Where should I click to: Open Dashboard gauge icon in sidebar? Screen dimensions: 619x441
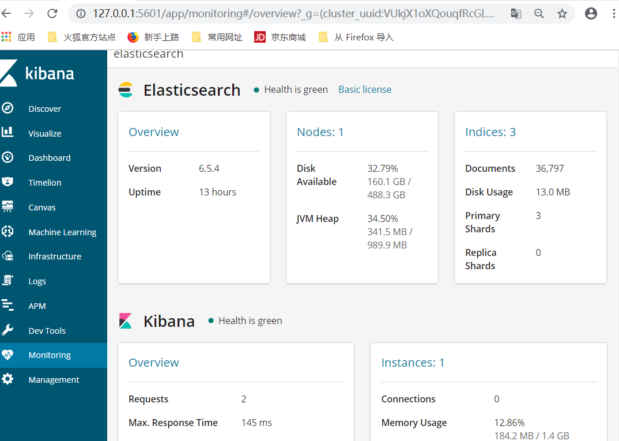click(7, 157)
